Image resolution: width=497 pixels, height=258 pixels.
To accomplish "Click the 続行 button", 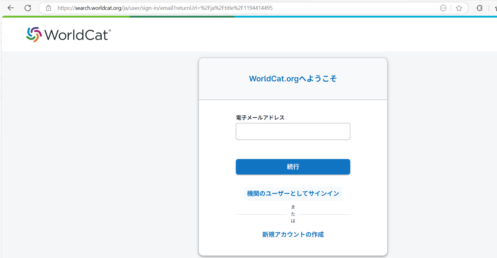I will coord(293,167).
